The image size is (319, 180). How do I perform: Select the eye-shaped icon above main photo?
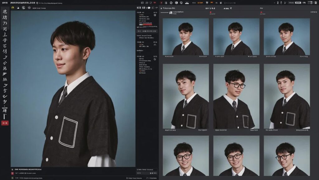click(x=24, y=8)
